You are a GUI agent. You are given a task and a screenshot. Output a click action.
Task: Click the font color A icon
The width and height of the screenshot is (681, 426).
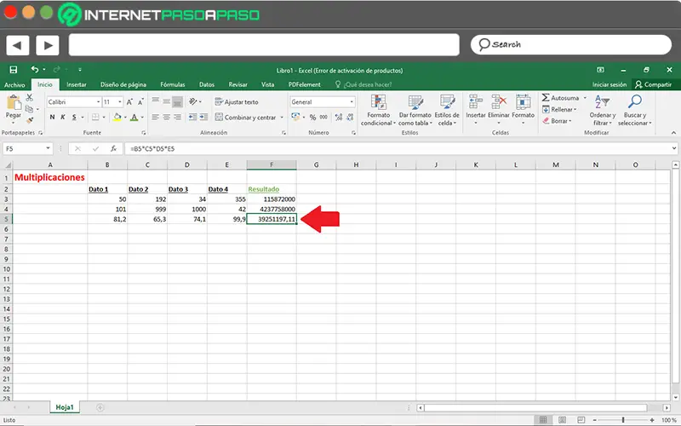click(x=134, y=117)
